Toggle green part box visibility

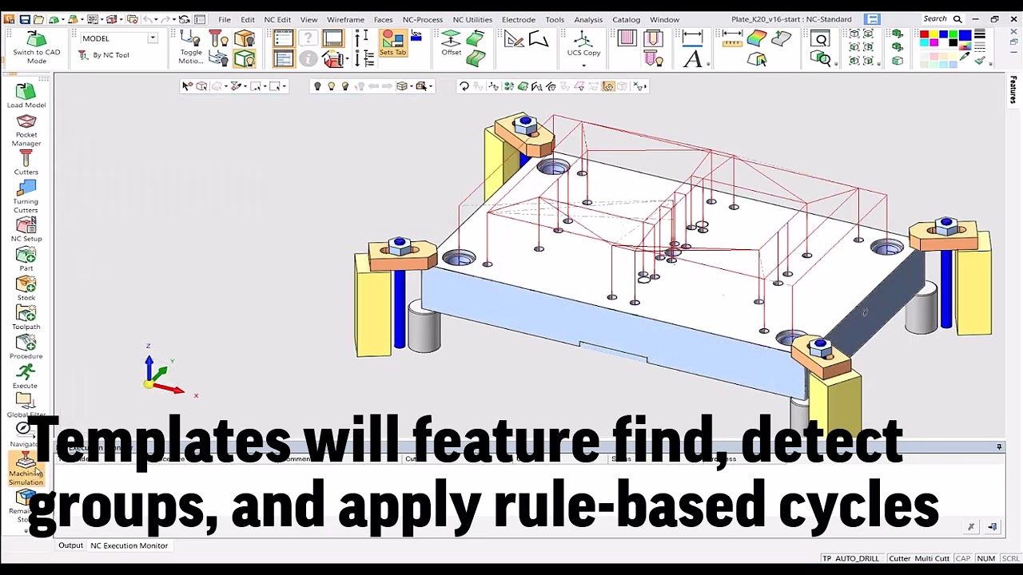[x=245, y=58]
